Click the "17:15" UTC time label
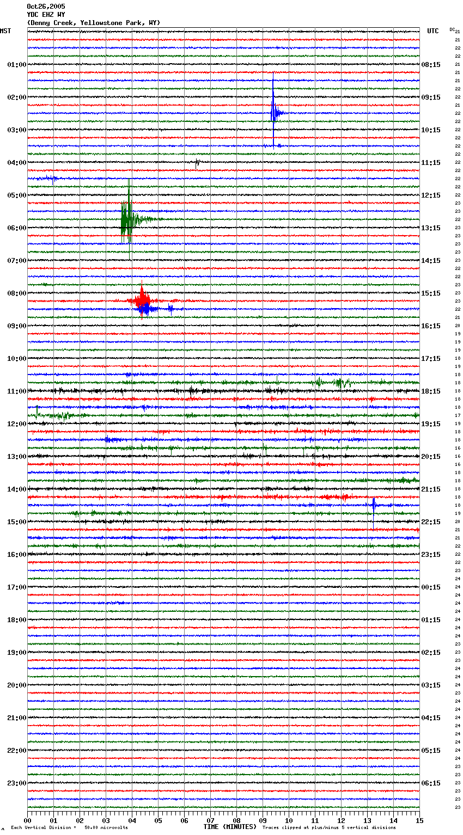 tap(431, 359)
